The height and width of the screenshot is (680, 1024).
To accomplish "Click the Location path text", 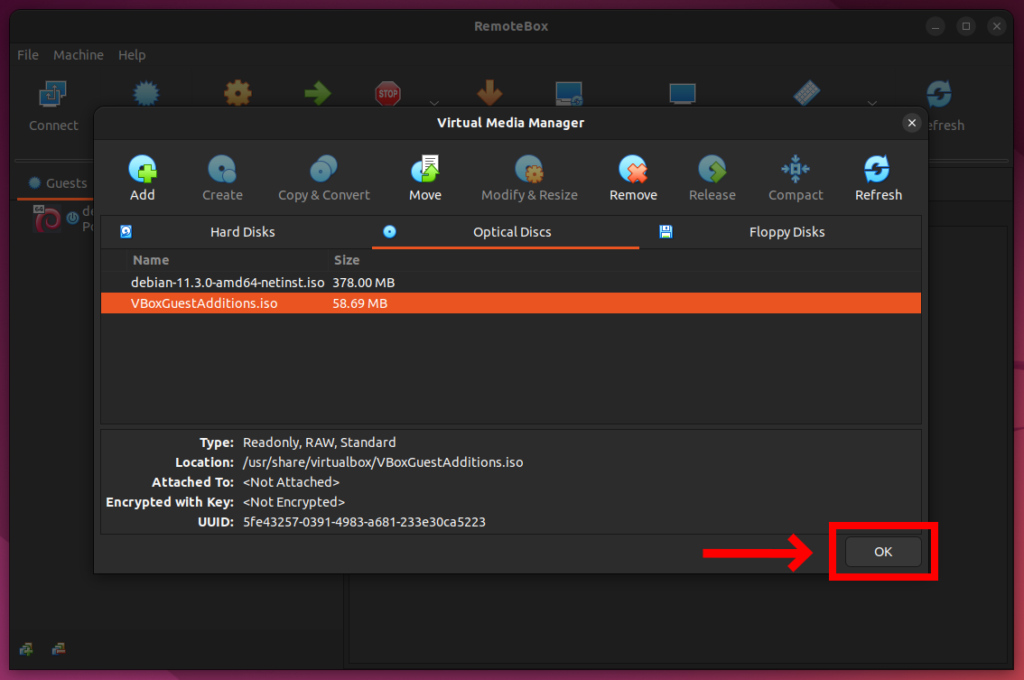I will (x=383, y=462).
